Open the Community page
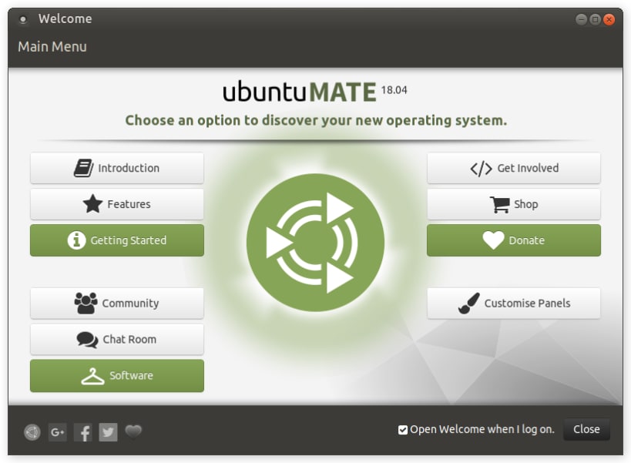 [x=116, y=304]
